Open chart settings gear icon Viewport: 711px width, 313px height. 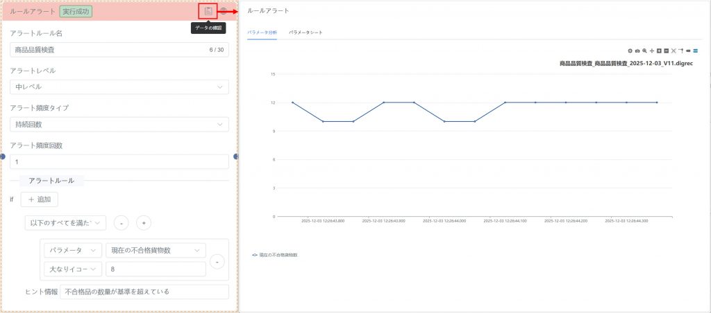coord(630,51)
